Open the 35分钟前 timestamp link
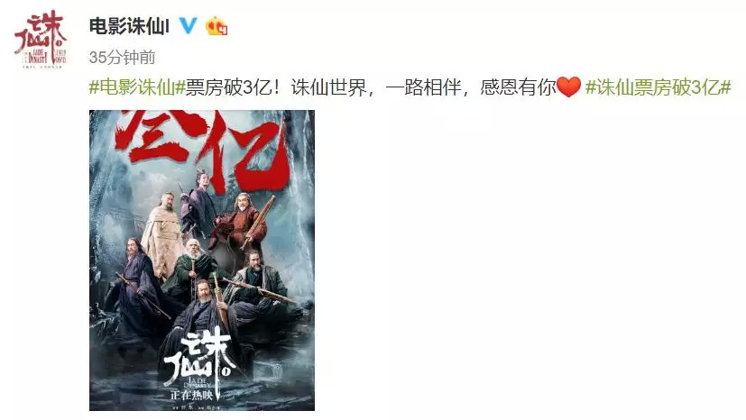Viewport: 746px width, 420px height. click(123, 58)
